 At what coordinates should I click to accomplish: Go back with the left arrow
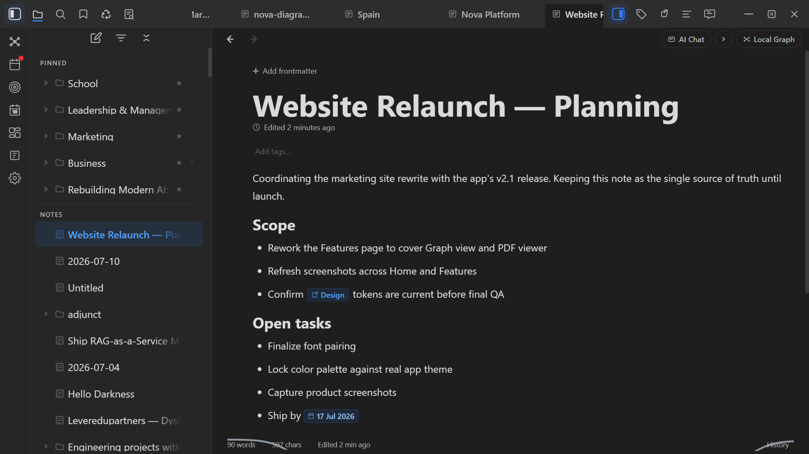pyautogui.click(x=230, y=39)
